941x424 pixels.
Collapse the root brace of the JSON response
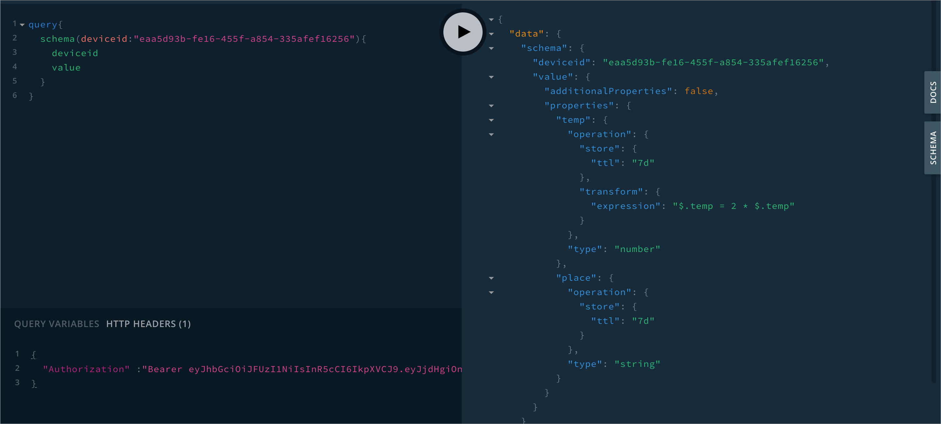[491, 19]
